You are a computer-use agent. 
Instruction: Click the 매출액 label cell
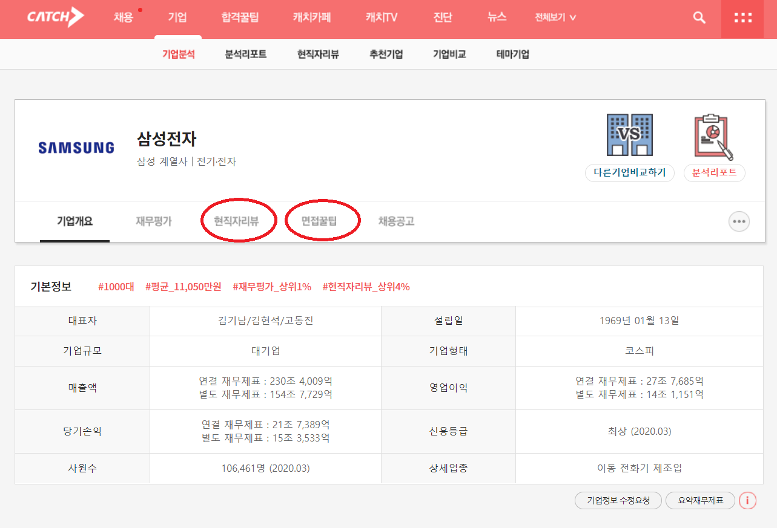(82, 388)
